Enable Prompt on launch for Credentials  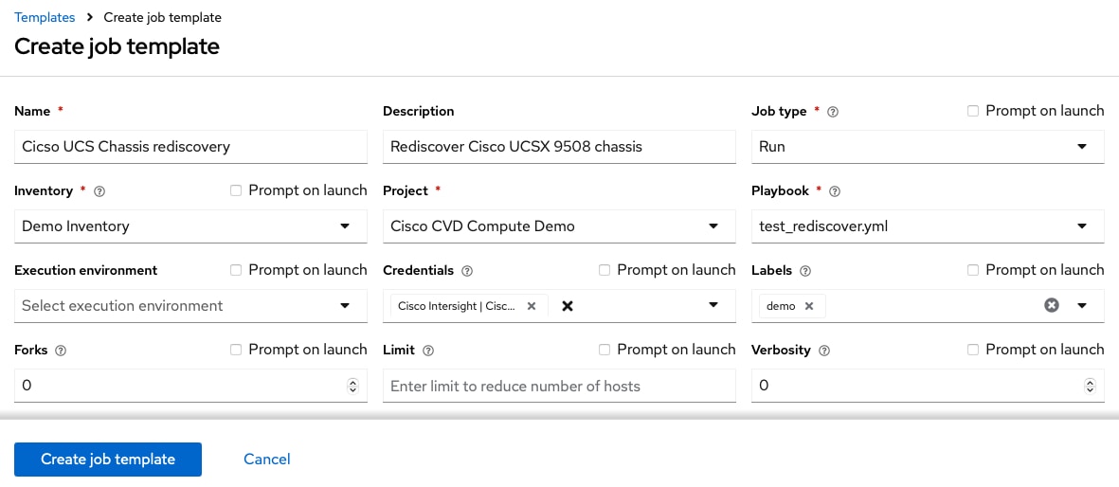(605, 270)
